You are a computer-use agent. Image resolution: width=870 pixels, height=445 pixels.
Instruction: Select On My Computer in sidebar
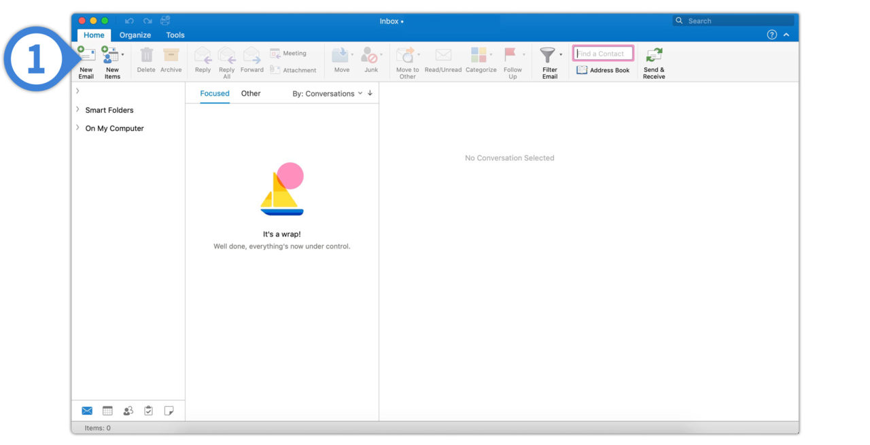point(114,128)
